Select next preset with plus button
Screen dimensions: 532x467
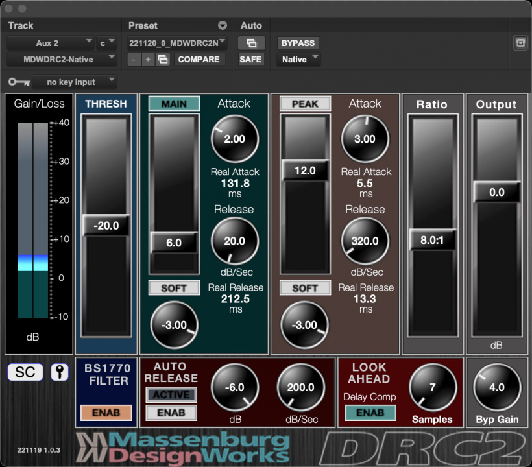(148, 59)
